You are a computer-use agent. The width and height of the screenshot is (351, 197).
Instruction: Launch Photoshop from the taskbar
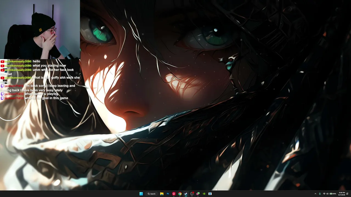click(168, 194)
